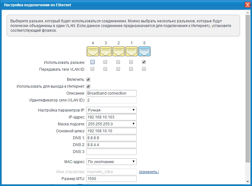
Task: Click the Ethernet port 3 icon
Action: tap(105, 51)
